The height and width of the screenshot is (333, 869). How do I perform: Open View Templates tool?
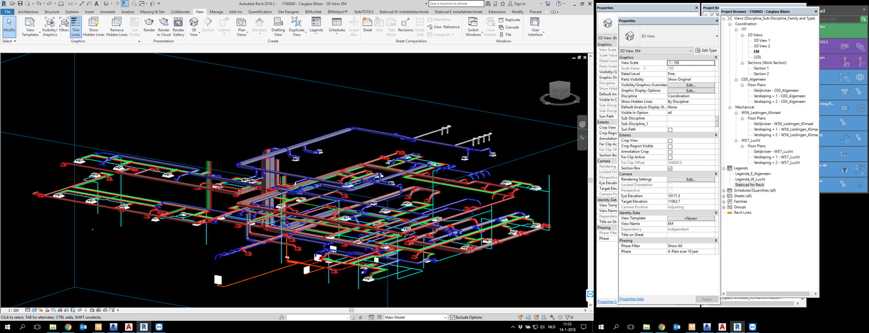30,27
